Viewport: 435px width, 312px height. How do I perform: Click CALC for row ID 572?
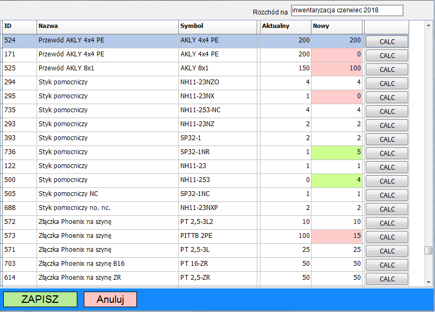coord(387,223)
